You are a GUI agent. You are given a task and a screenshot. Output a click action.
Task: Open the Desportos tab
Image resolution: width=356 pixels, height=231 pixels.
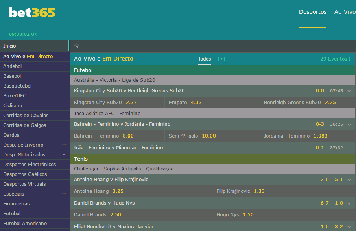[313, 12]
